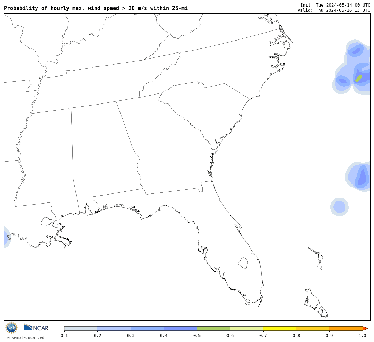Click the 0.3–0.4 blue colorbar segment
Image resolution: width=374 pixels, height=342 pixels.
click(x=147, y=328)
